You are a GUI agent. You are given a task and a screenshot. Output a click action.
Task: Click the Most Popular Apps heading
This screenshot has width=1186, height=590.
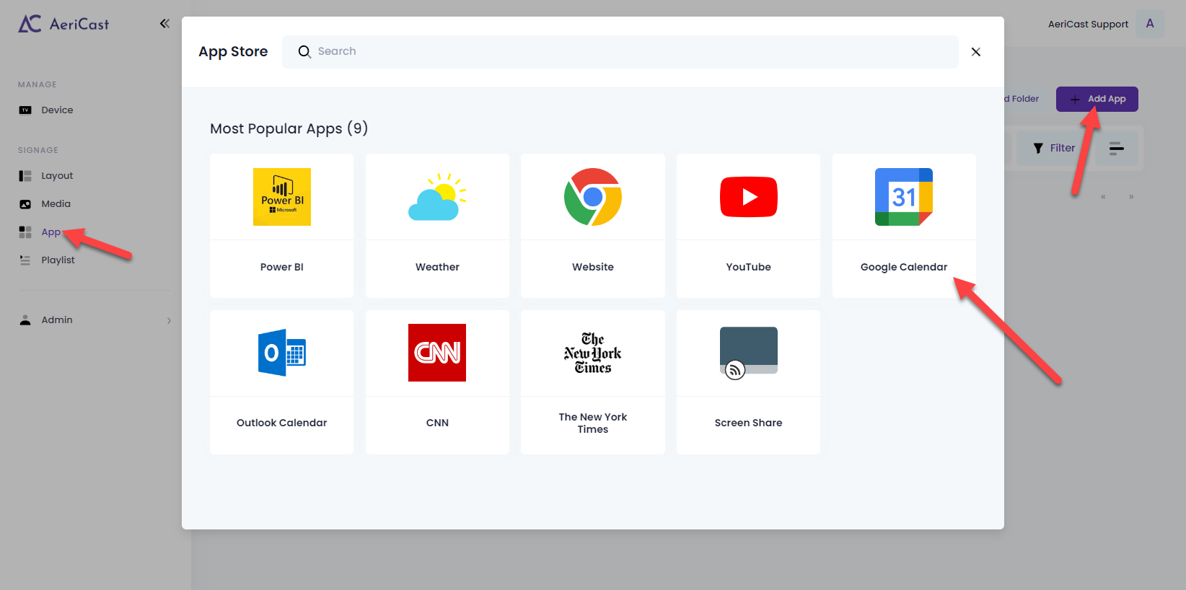(289, 128)
